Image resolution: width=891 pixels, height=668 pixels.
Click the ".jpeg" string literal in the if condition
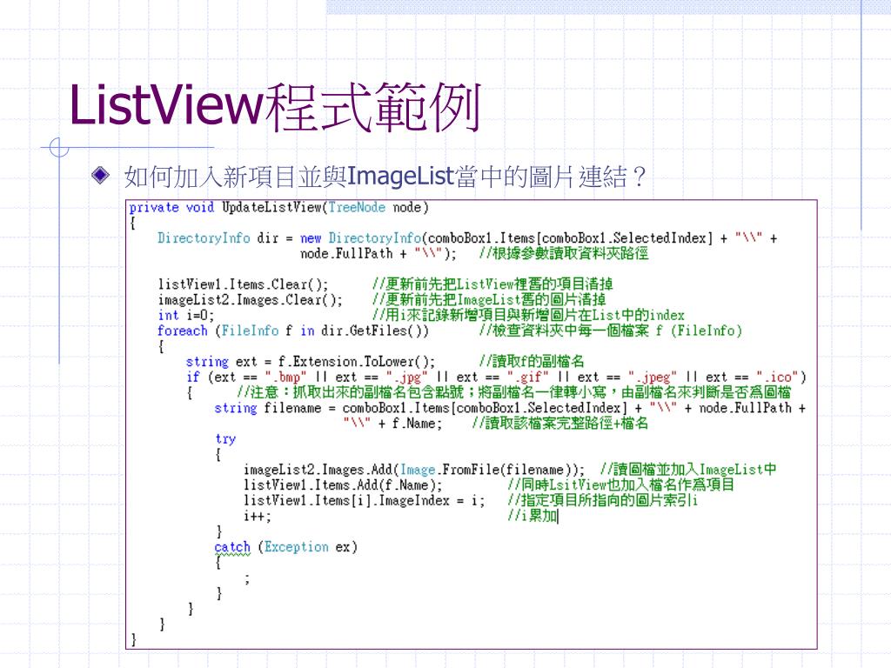pos(653,377)
